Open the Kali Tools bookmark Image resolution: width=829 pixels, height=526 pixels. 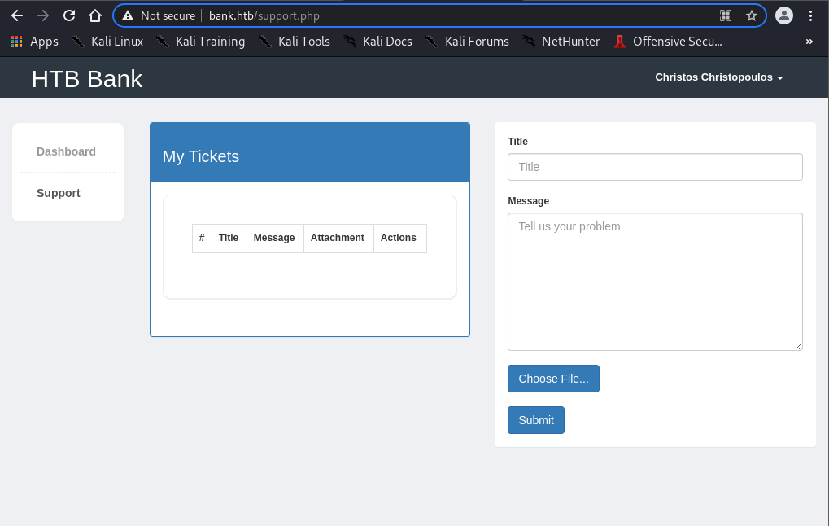click(x=295, y=41)
